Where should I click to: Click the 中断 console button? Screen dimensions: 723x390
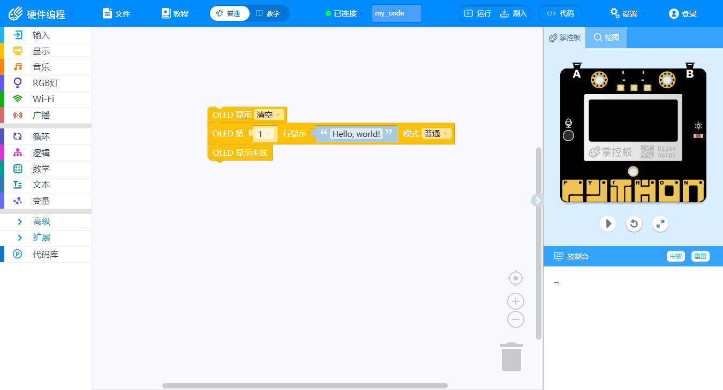pyautogui.click(x=676, y=256)
